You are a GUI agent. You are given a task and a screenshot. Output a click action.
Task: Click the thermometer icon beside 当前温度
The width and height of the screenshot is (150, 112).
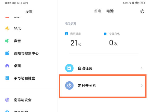point(66,34)
